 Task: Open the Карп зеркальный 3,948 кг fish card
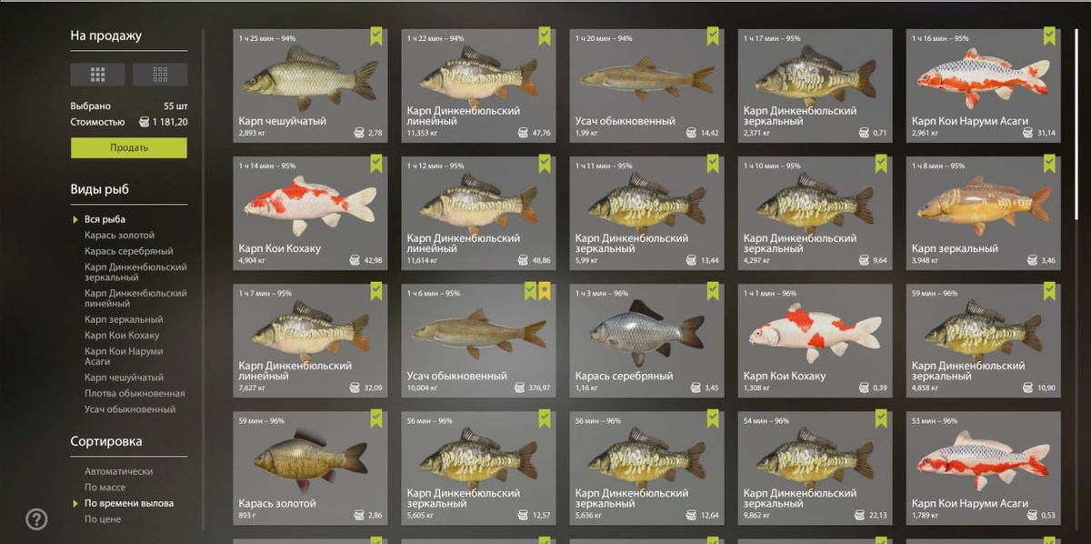coord(984,213)
